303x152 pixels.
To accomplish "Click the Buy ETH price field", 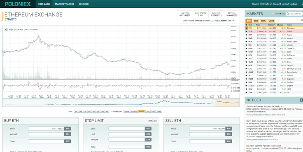I will point(46,129).
